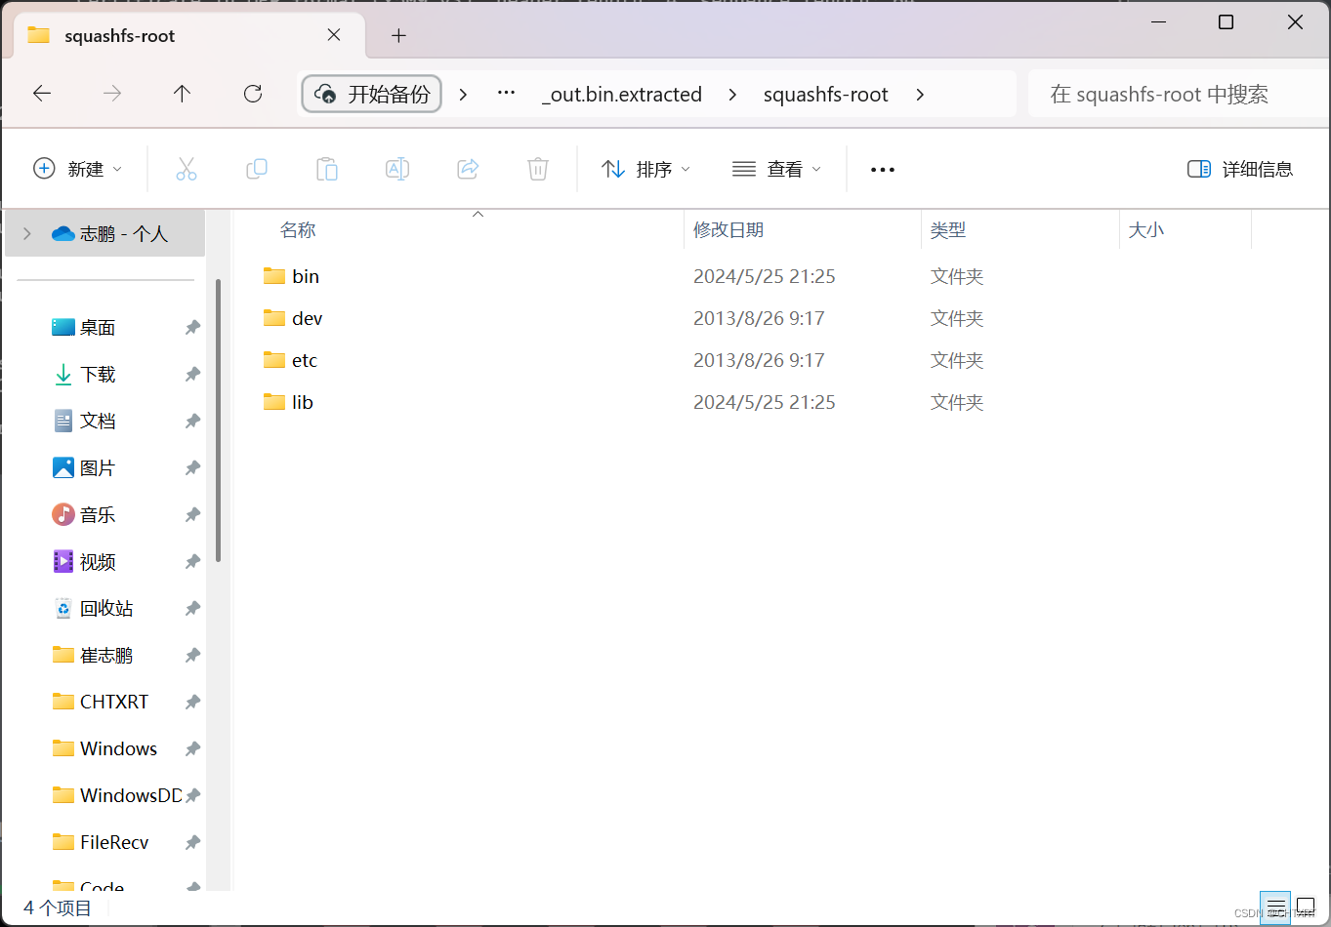
Task: Select the dev folder
Action: coord(307,319)
